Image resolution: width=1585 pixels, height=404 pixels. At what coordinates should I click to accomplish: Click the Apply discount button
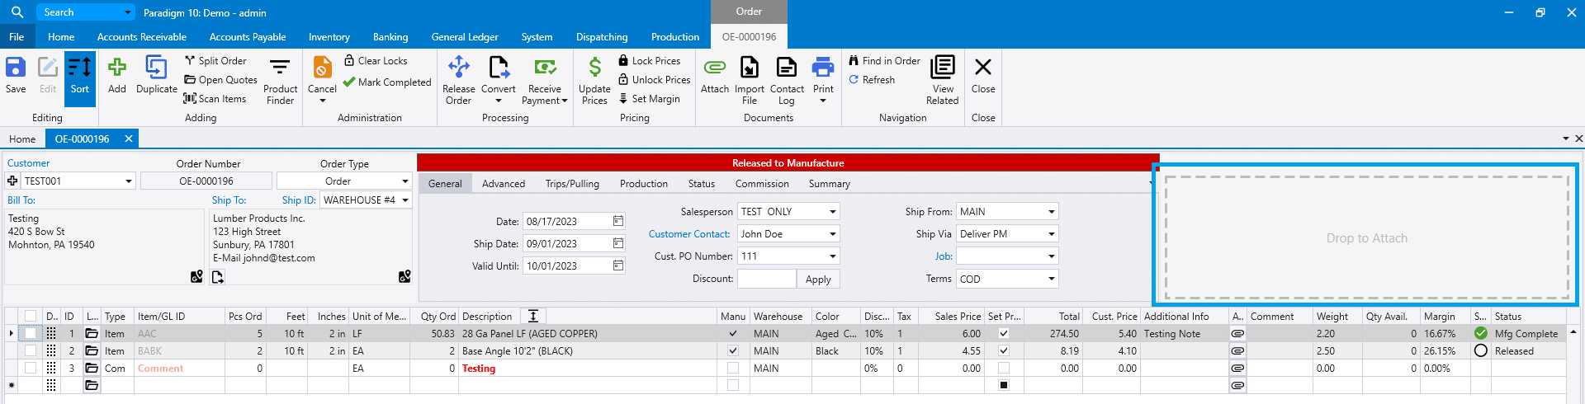[x=818, y=280]
